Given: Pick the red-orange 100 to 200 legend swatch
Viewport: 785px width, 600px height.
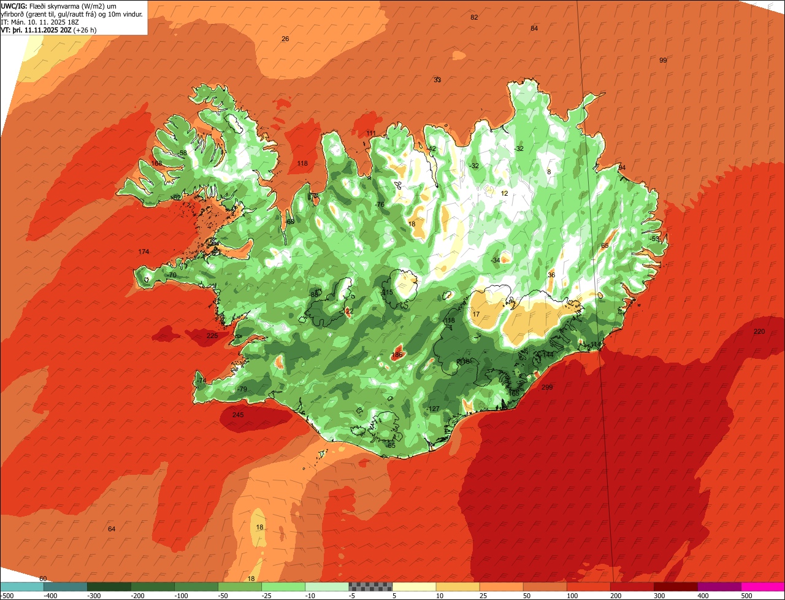Looking at the screenshot, I should click(x=588, y=587).
